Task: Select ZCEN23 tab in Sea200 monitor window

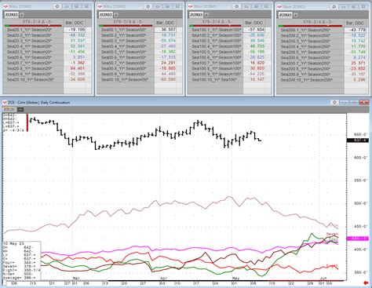Action: tap(286, 15)
